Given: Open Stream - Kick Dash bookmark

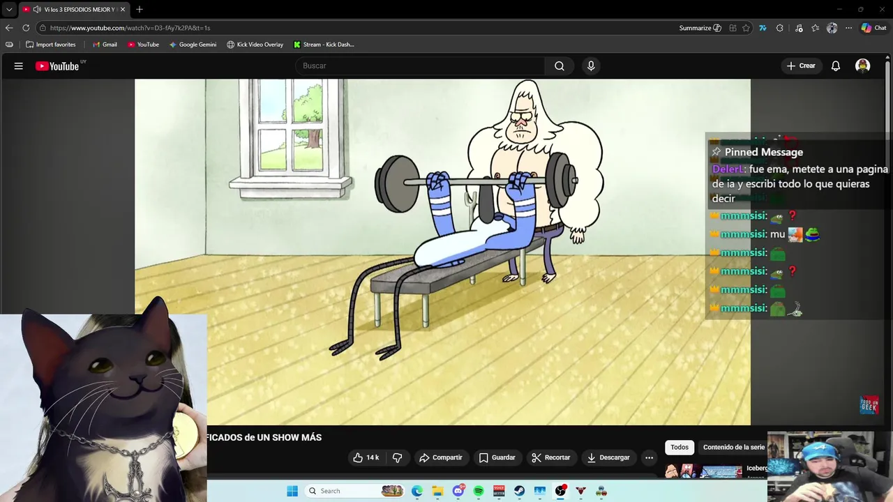Looking at the screenshot, I should [324, 45].
